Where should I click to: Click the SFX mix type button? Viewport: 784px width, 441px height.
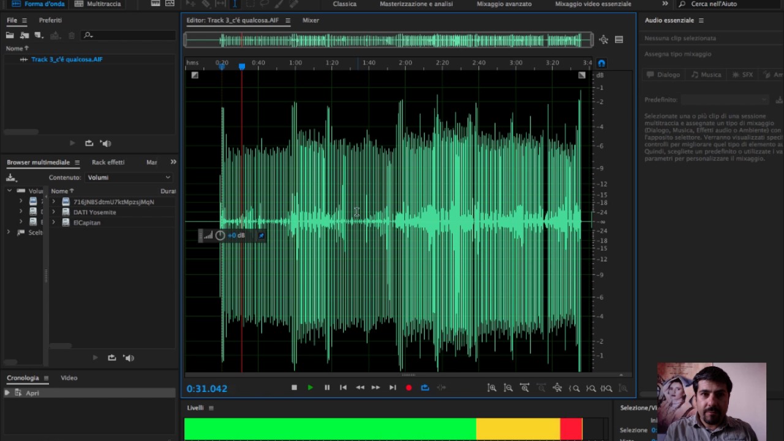tap(742, 75)
